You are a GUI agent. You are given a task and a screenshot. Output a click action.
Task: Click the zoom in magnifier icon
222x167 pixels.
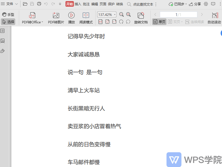pos(129,14)
